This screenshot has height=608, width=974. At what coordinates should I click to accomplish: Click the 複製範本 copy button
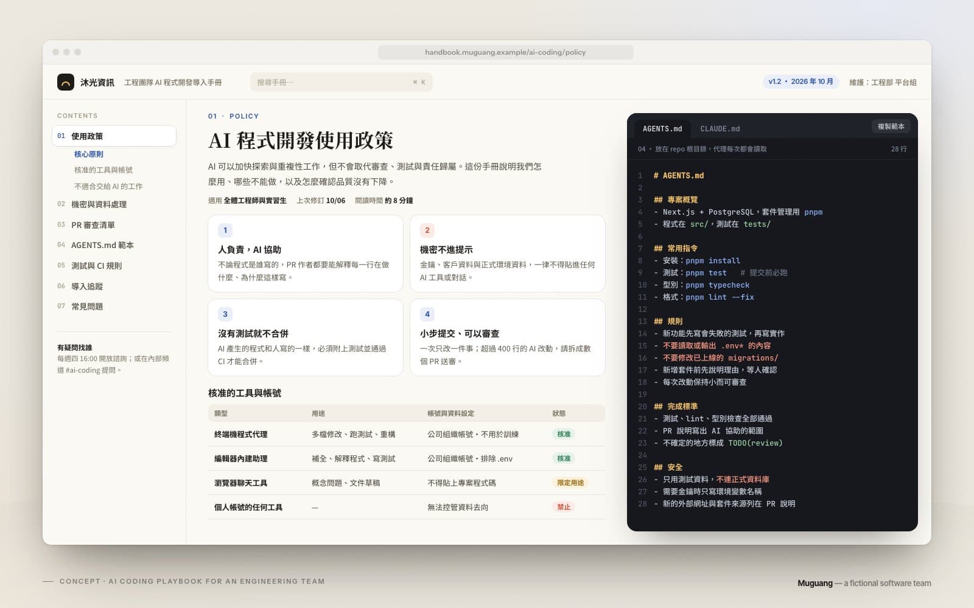tap(891, 126)
